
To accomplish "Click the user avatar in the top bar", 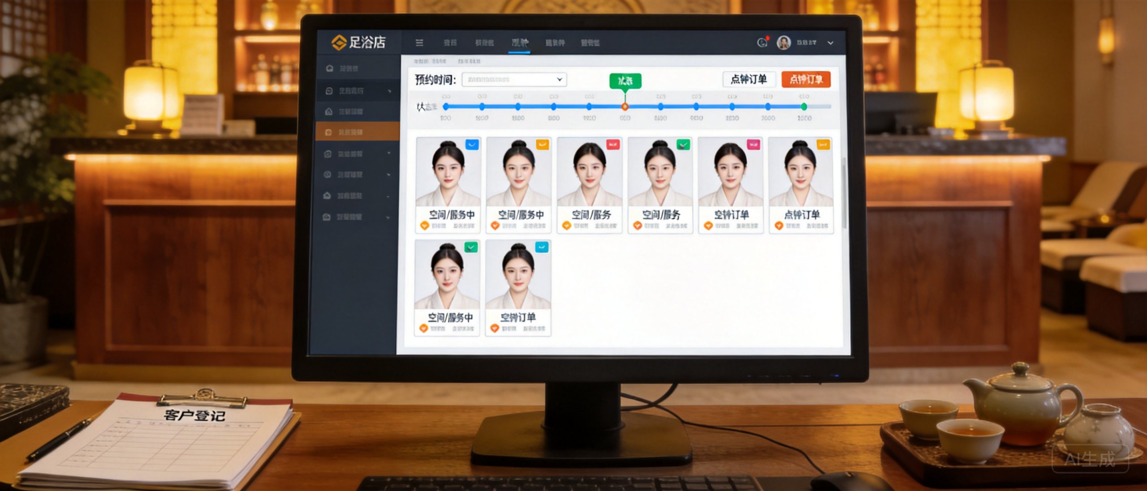I will tap(784, 43).
